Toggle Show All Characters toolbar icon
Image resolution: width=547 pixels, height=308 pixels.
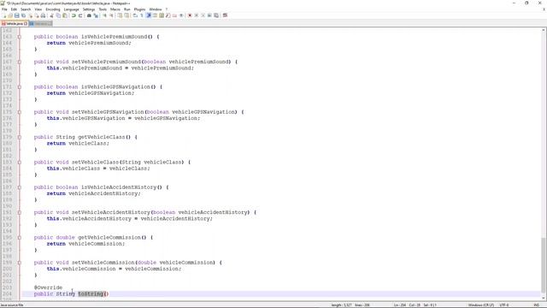point(141,15)
